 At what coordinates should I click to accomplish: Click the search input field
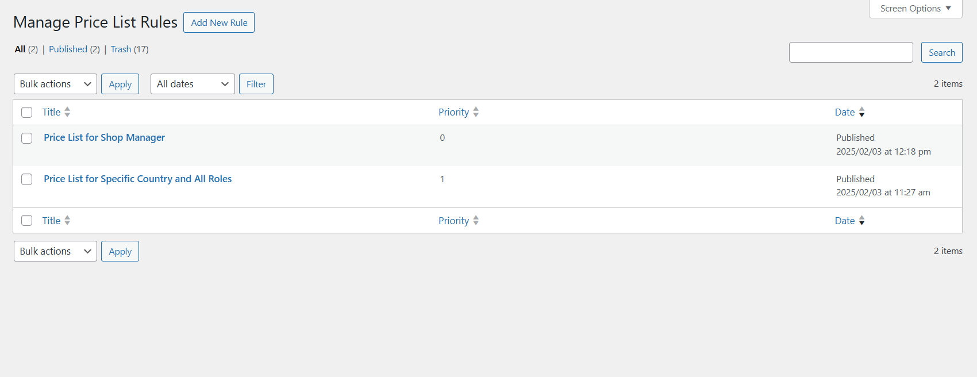pyautogui.click(x=851, y=52)
